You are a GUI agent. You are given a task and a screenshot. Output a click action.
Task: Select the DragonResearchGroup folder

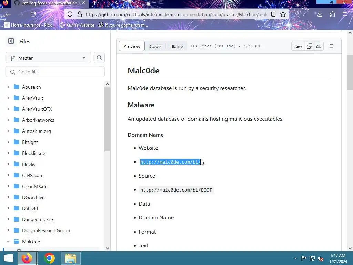tap(46, 230)
